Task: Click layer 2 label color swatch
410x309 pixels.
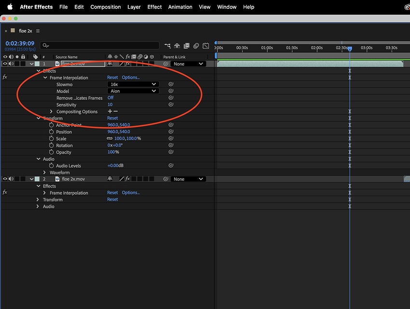Action: (x=37, y=179)
